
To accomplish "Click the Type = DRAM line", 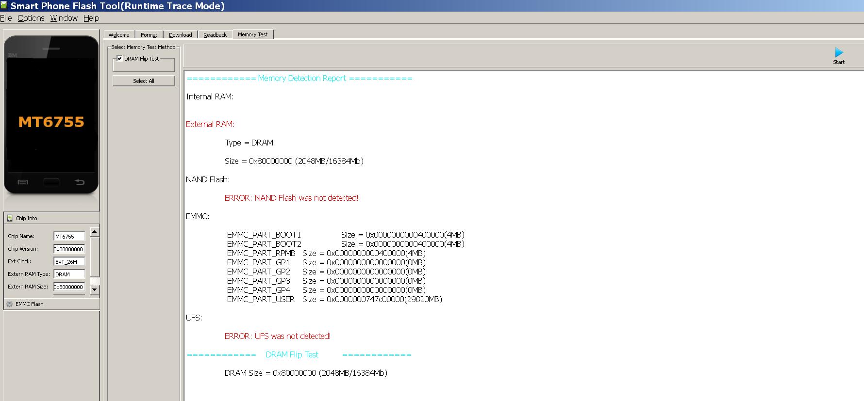I will tap(249, 143).
